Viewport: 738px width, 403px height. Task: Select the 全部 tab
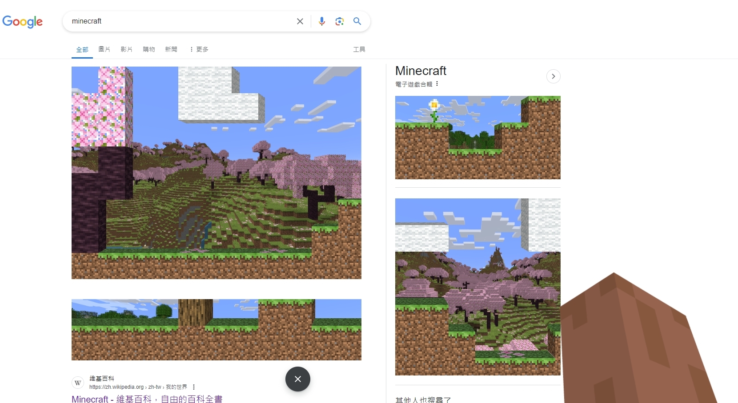(x=82, y=49)
